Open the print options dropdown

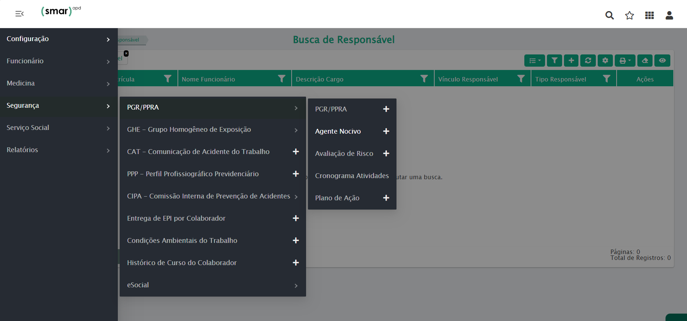[625, 60]
